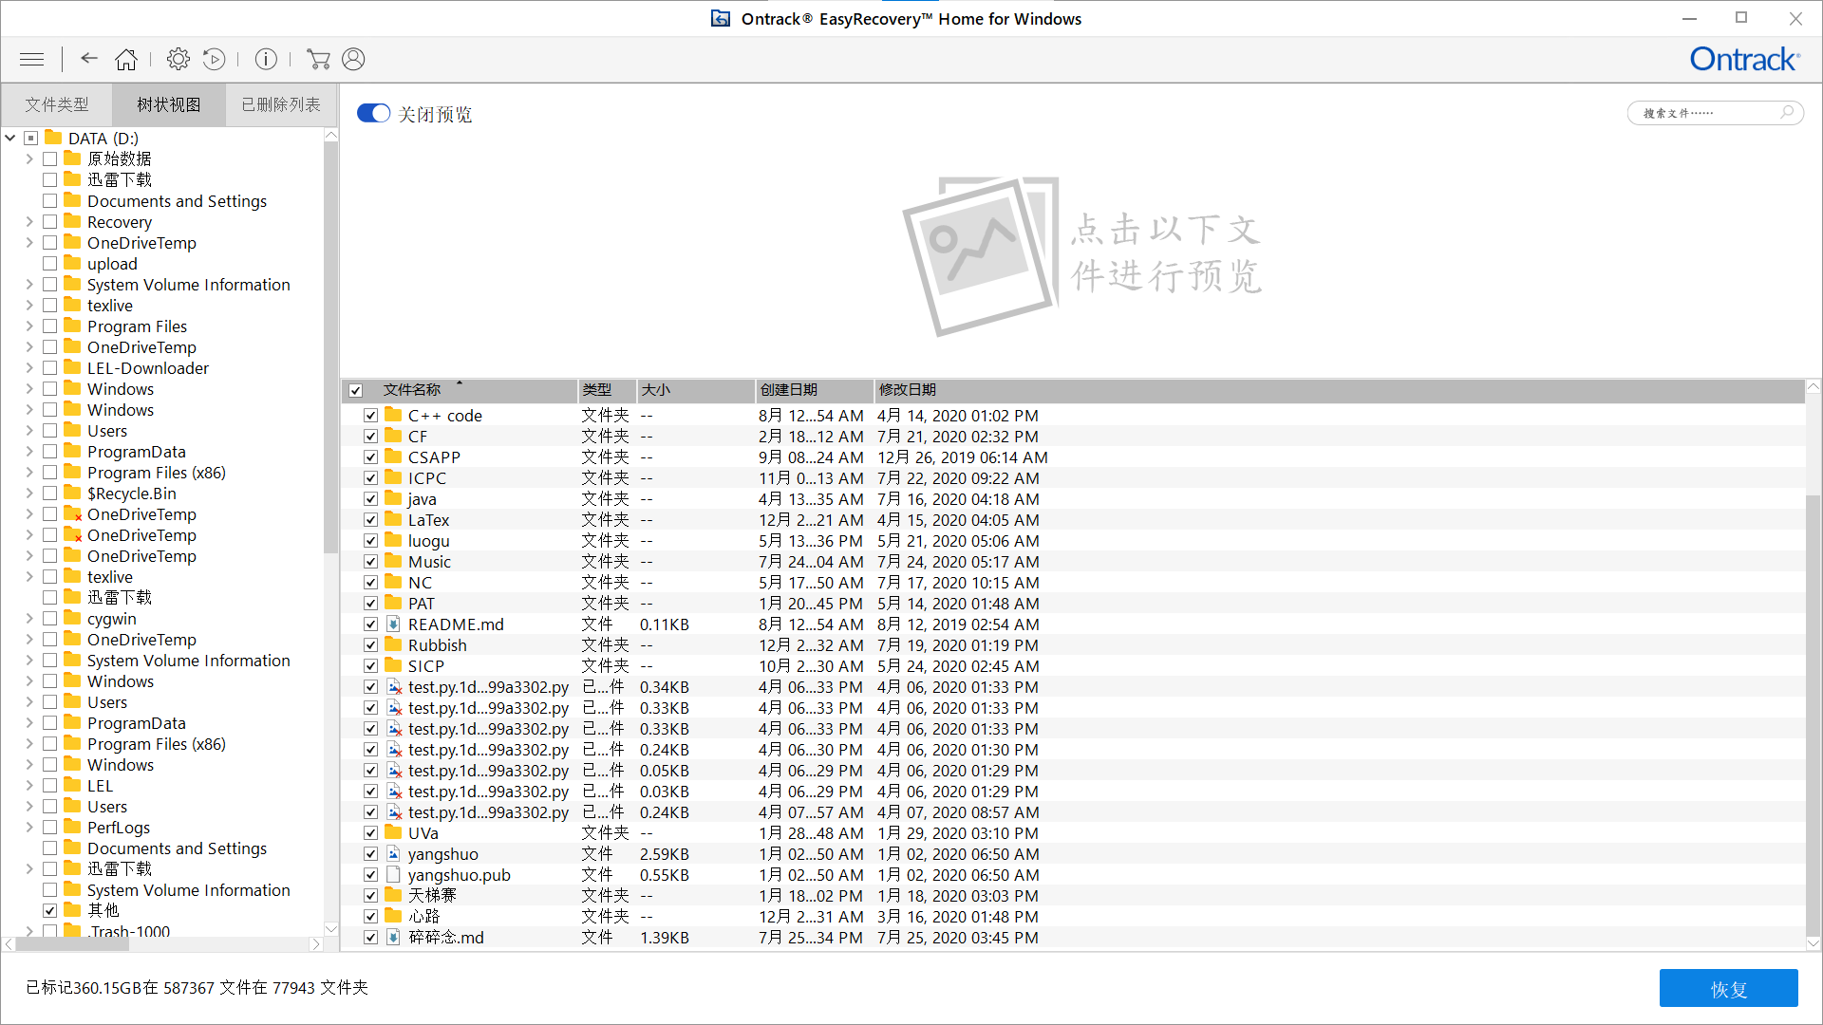Switch to the 文件类型 tab
1823x1025 pixels.
click(57, 104)
